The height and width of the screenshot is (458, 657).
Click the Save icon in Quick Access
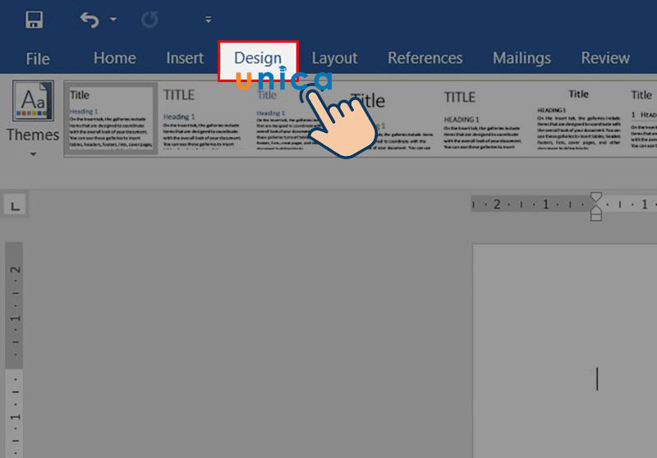tap(34, 20)
